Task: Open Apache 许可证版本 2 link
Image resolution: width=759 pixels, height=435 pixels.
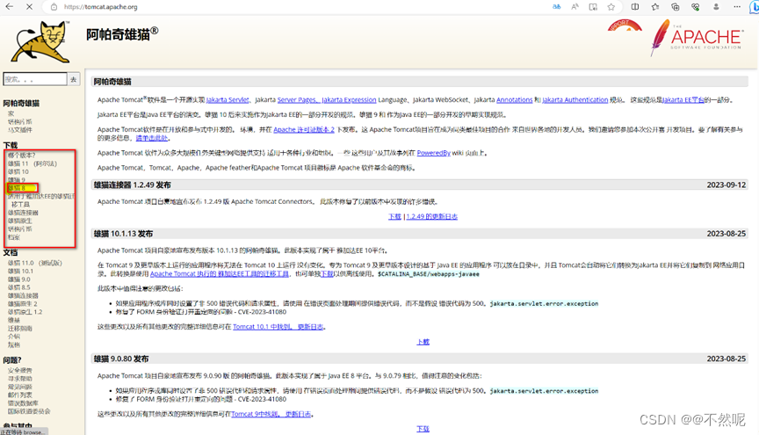Action: click(304, 130)
